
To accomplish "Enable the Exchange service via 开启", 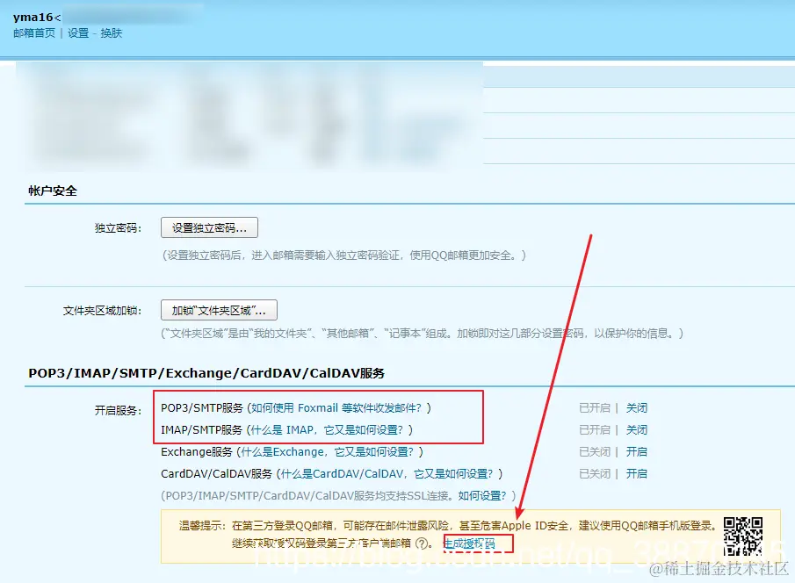I will (x=637, y=451).
